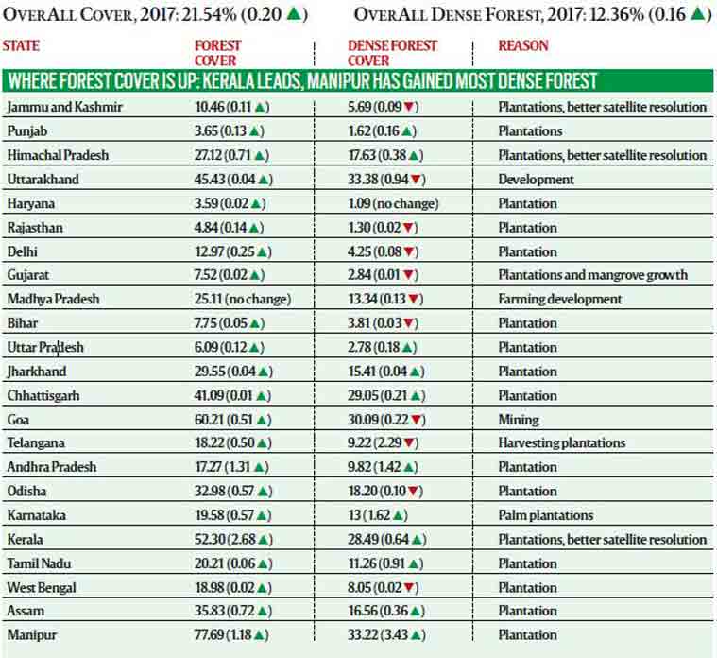The height and width of the screenshot is (658, 717).
Task: Select the STATE column header
Action: (21, 46)
